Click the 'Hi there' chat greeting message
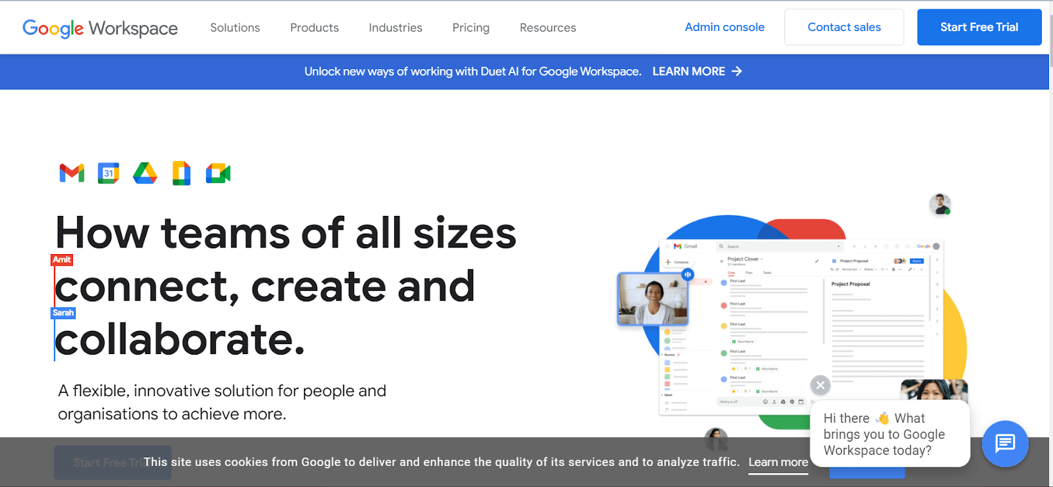Image resolution: width=1053 pixels, height=487 pixels. (890, 434)
